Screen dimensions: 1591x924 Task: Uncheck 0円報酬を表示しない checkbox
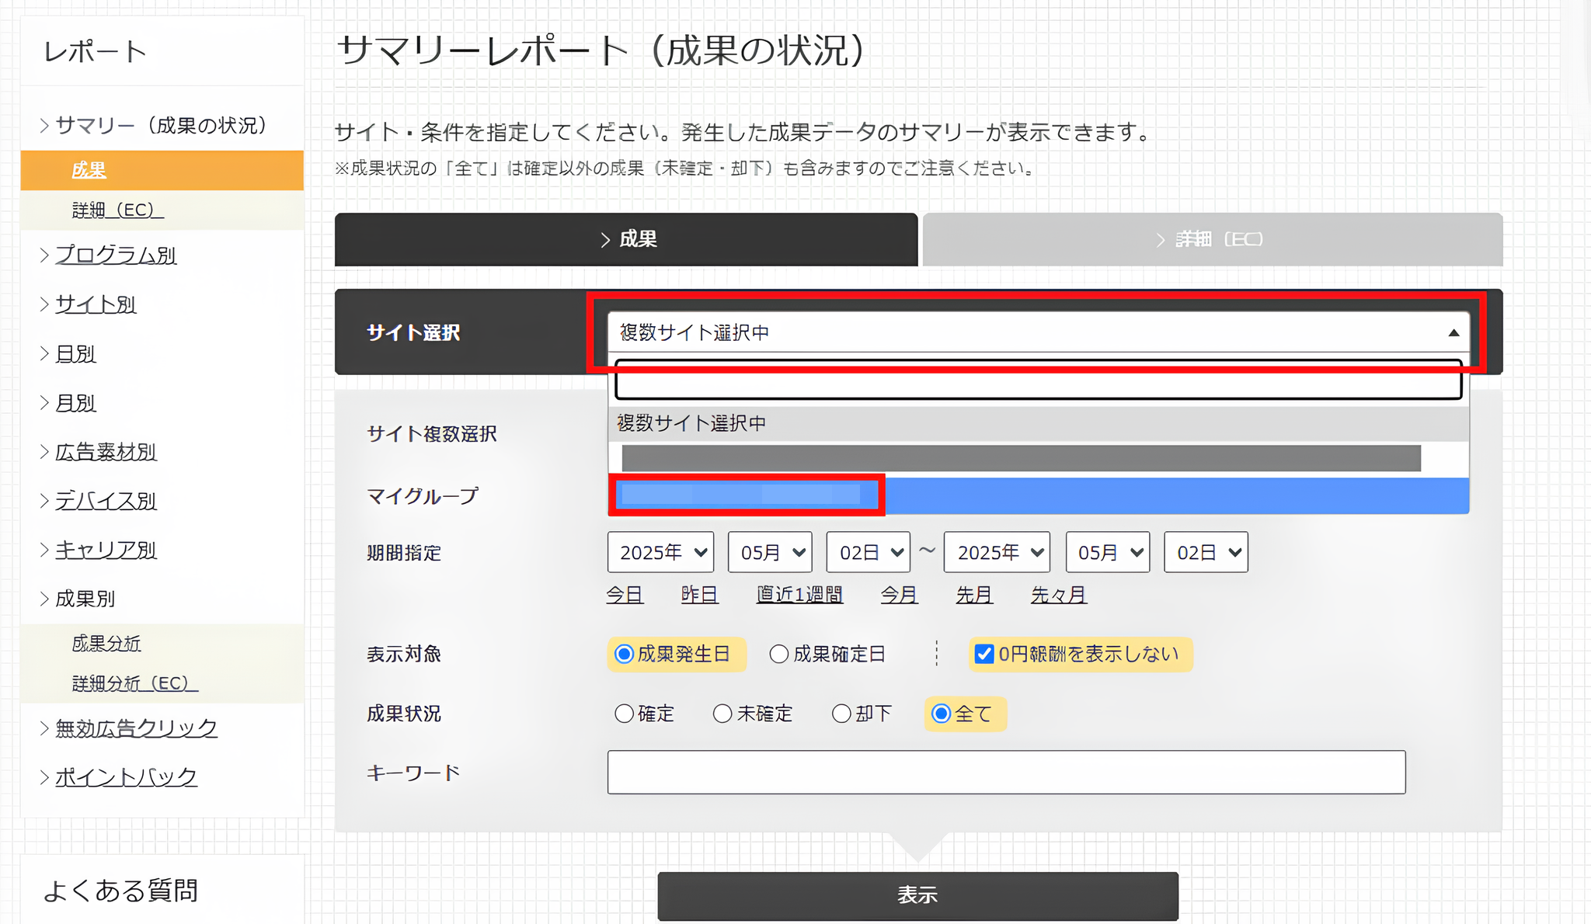[984, 654]
